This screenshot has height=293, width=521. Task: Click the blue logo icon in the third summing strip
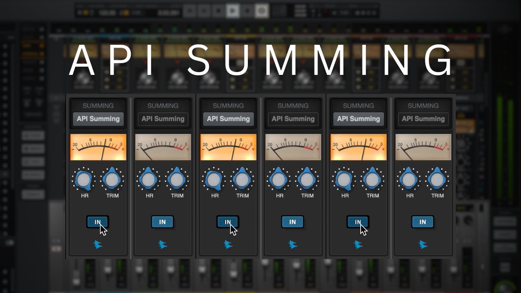[228, 244]
